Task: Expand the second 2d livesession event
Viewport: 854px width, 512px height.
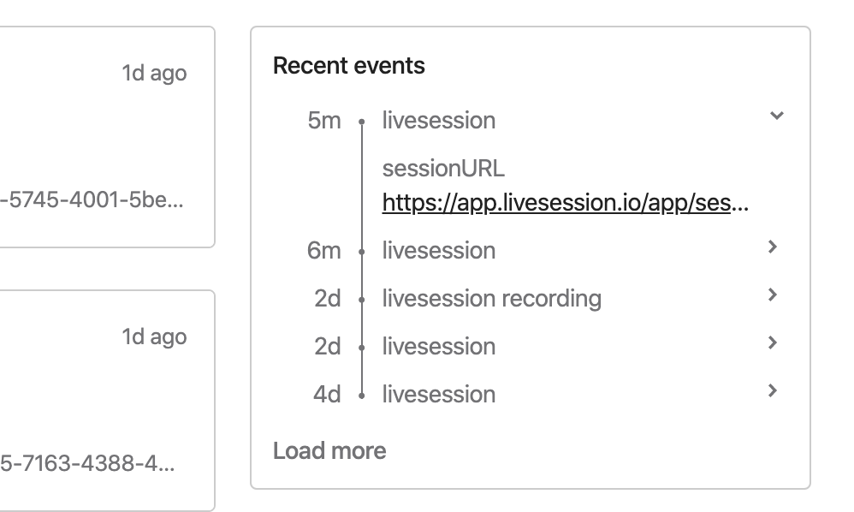Action: click(x=772, y=343)
